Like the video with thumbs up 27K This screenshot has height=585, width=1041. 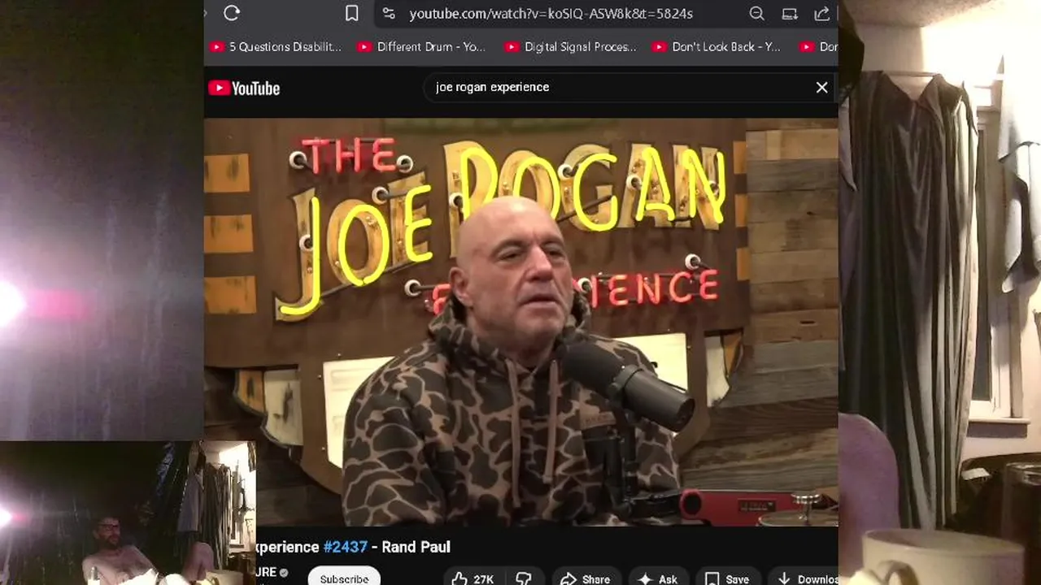tap(473, 578)
